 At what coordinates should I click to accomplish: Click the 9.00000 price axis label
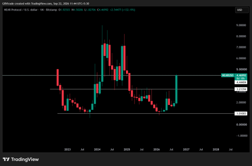(241, 25)
